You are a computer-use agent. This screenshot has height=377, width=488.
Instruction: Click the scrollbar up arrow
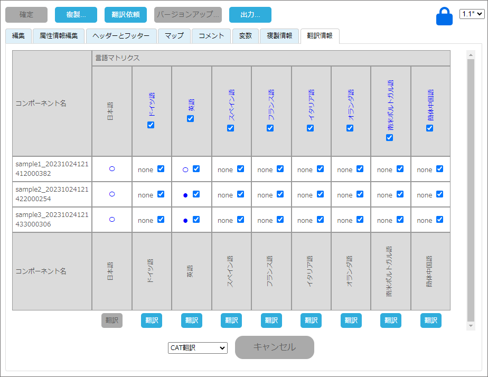click(471, 55)
